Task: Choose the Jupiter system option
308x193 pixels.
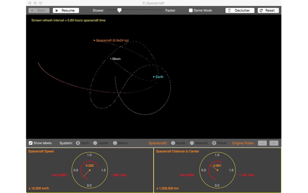Action: tap(95, 143)
